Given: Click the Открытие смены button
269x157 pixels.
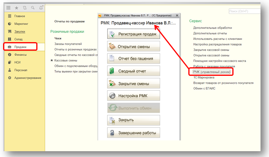Looking at the screenshot, I should [134, 46].
